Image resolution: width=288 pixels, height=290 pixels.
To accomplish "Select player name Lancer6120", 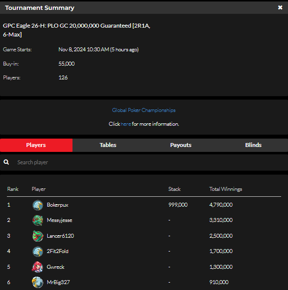I will (60, 236).
